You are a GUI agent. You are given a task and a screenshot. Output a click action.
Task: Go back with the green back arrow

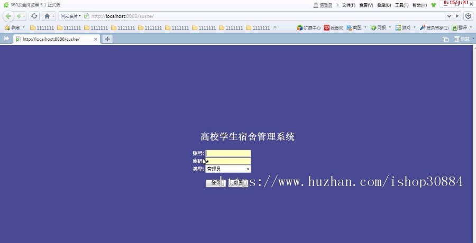[8, 16]
